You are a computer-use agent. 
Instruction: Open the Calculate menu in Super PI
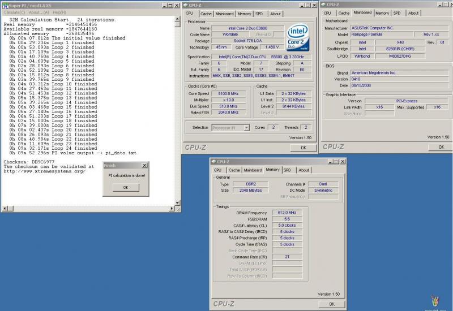tap(14, 12)
